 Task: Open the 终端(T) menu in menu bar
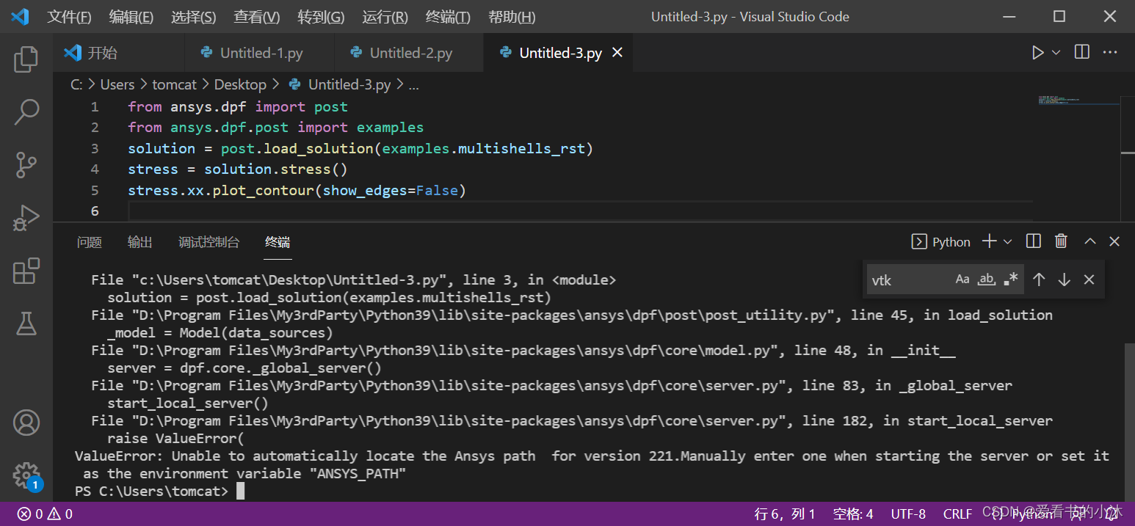(x=448, y=17)
